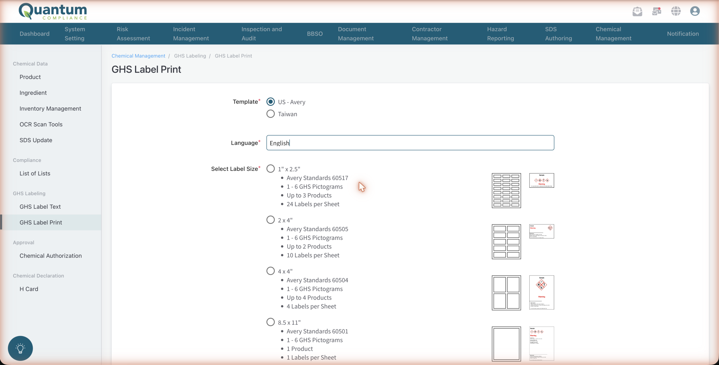The width and height of the screenshot is (719, 365).
Task: Click the 4 x 4" sample label preview
Action: [x=541, y=292]
